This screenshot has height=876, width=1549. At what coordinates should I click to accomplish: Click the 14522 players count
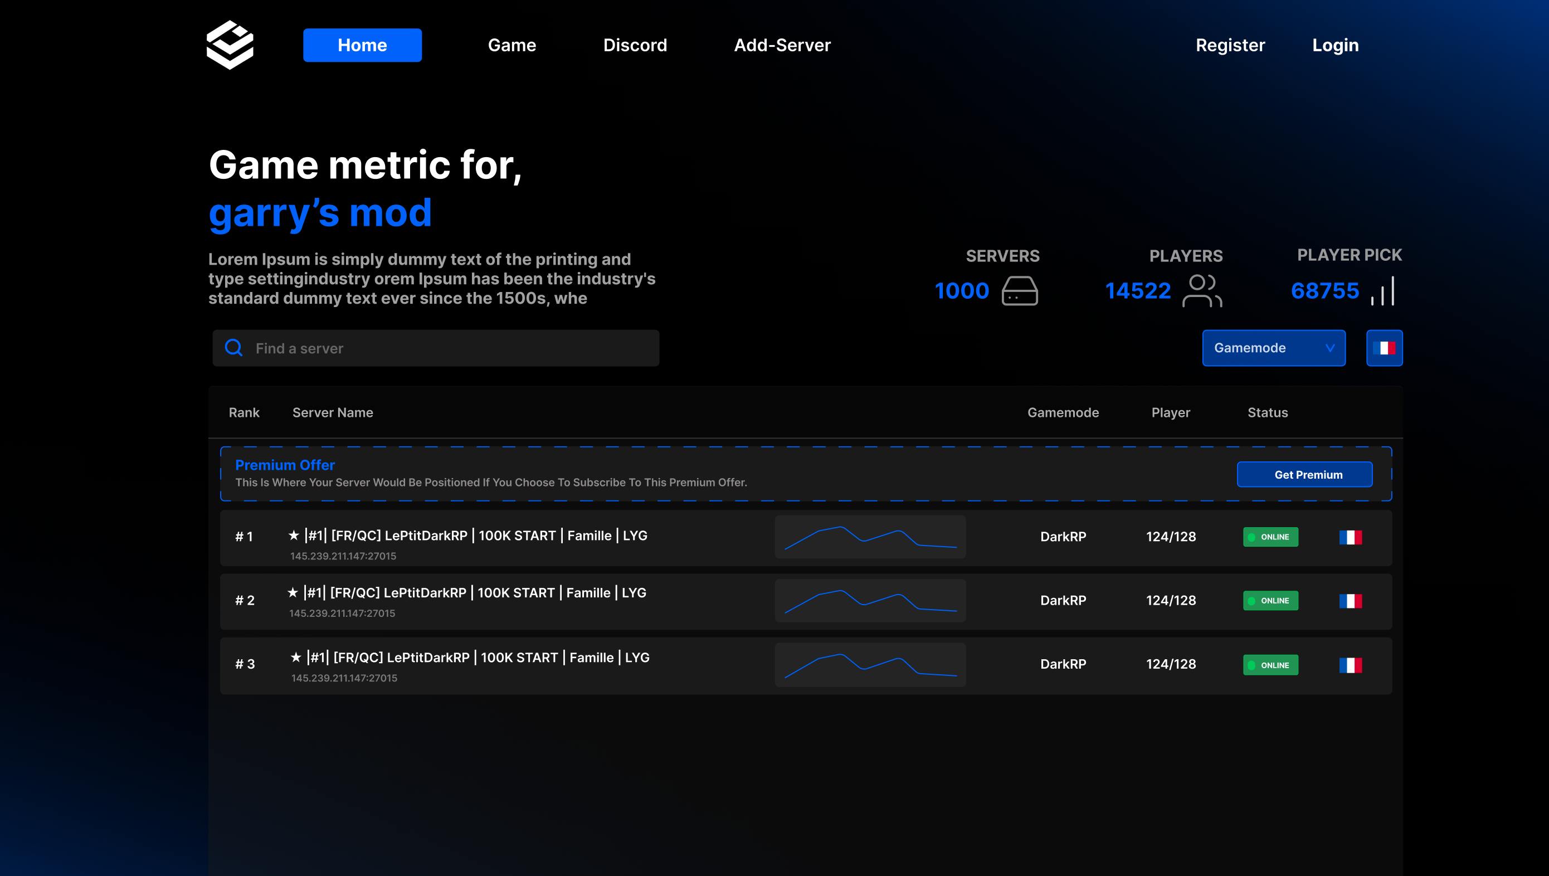(1138, 290)
